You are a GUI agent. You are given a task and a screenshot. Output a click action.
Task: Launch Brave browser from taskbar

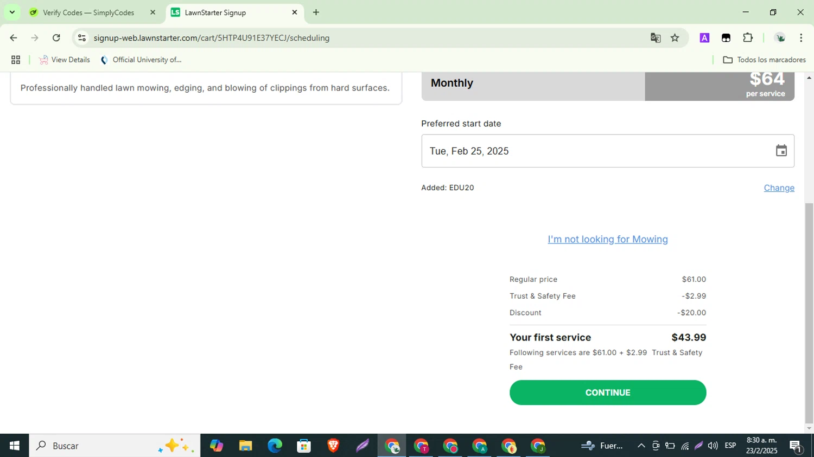[333, 446]
